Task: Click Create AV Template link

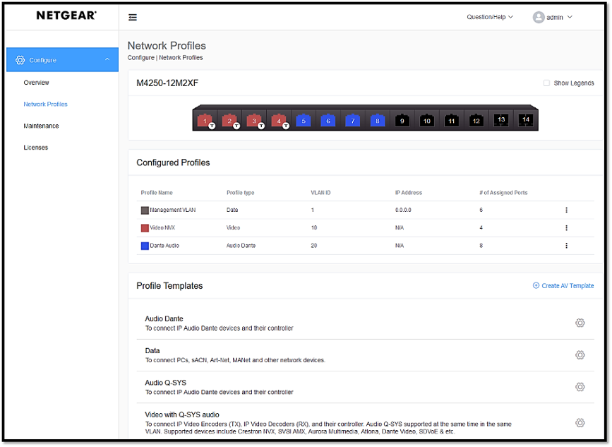Action: (x=563, y=286)
